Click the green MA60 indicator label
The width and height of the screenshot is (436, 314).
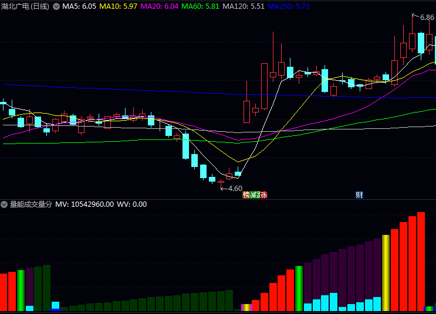click(x=201, y=6)
